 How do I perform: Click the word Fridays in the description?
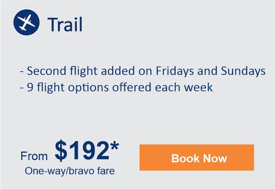pyautogui.click(x=175, y=71)
